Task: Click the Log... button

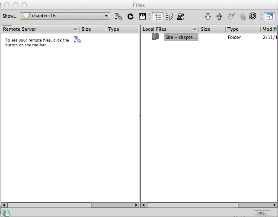Action: point(262,213)
